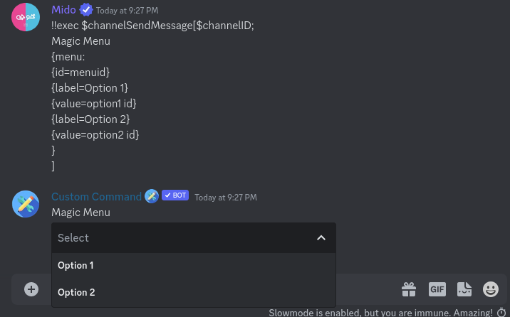Open the emoji picker smiley
510x317 pixels.
click(x=491, y=289)
